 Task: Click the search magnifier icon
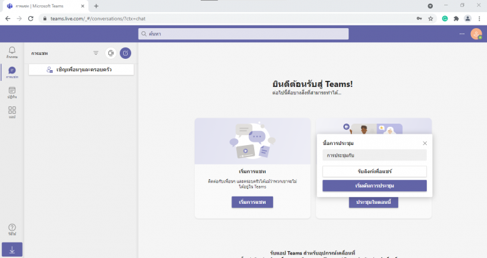coord(143,34)
